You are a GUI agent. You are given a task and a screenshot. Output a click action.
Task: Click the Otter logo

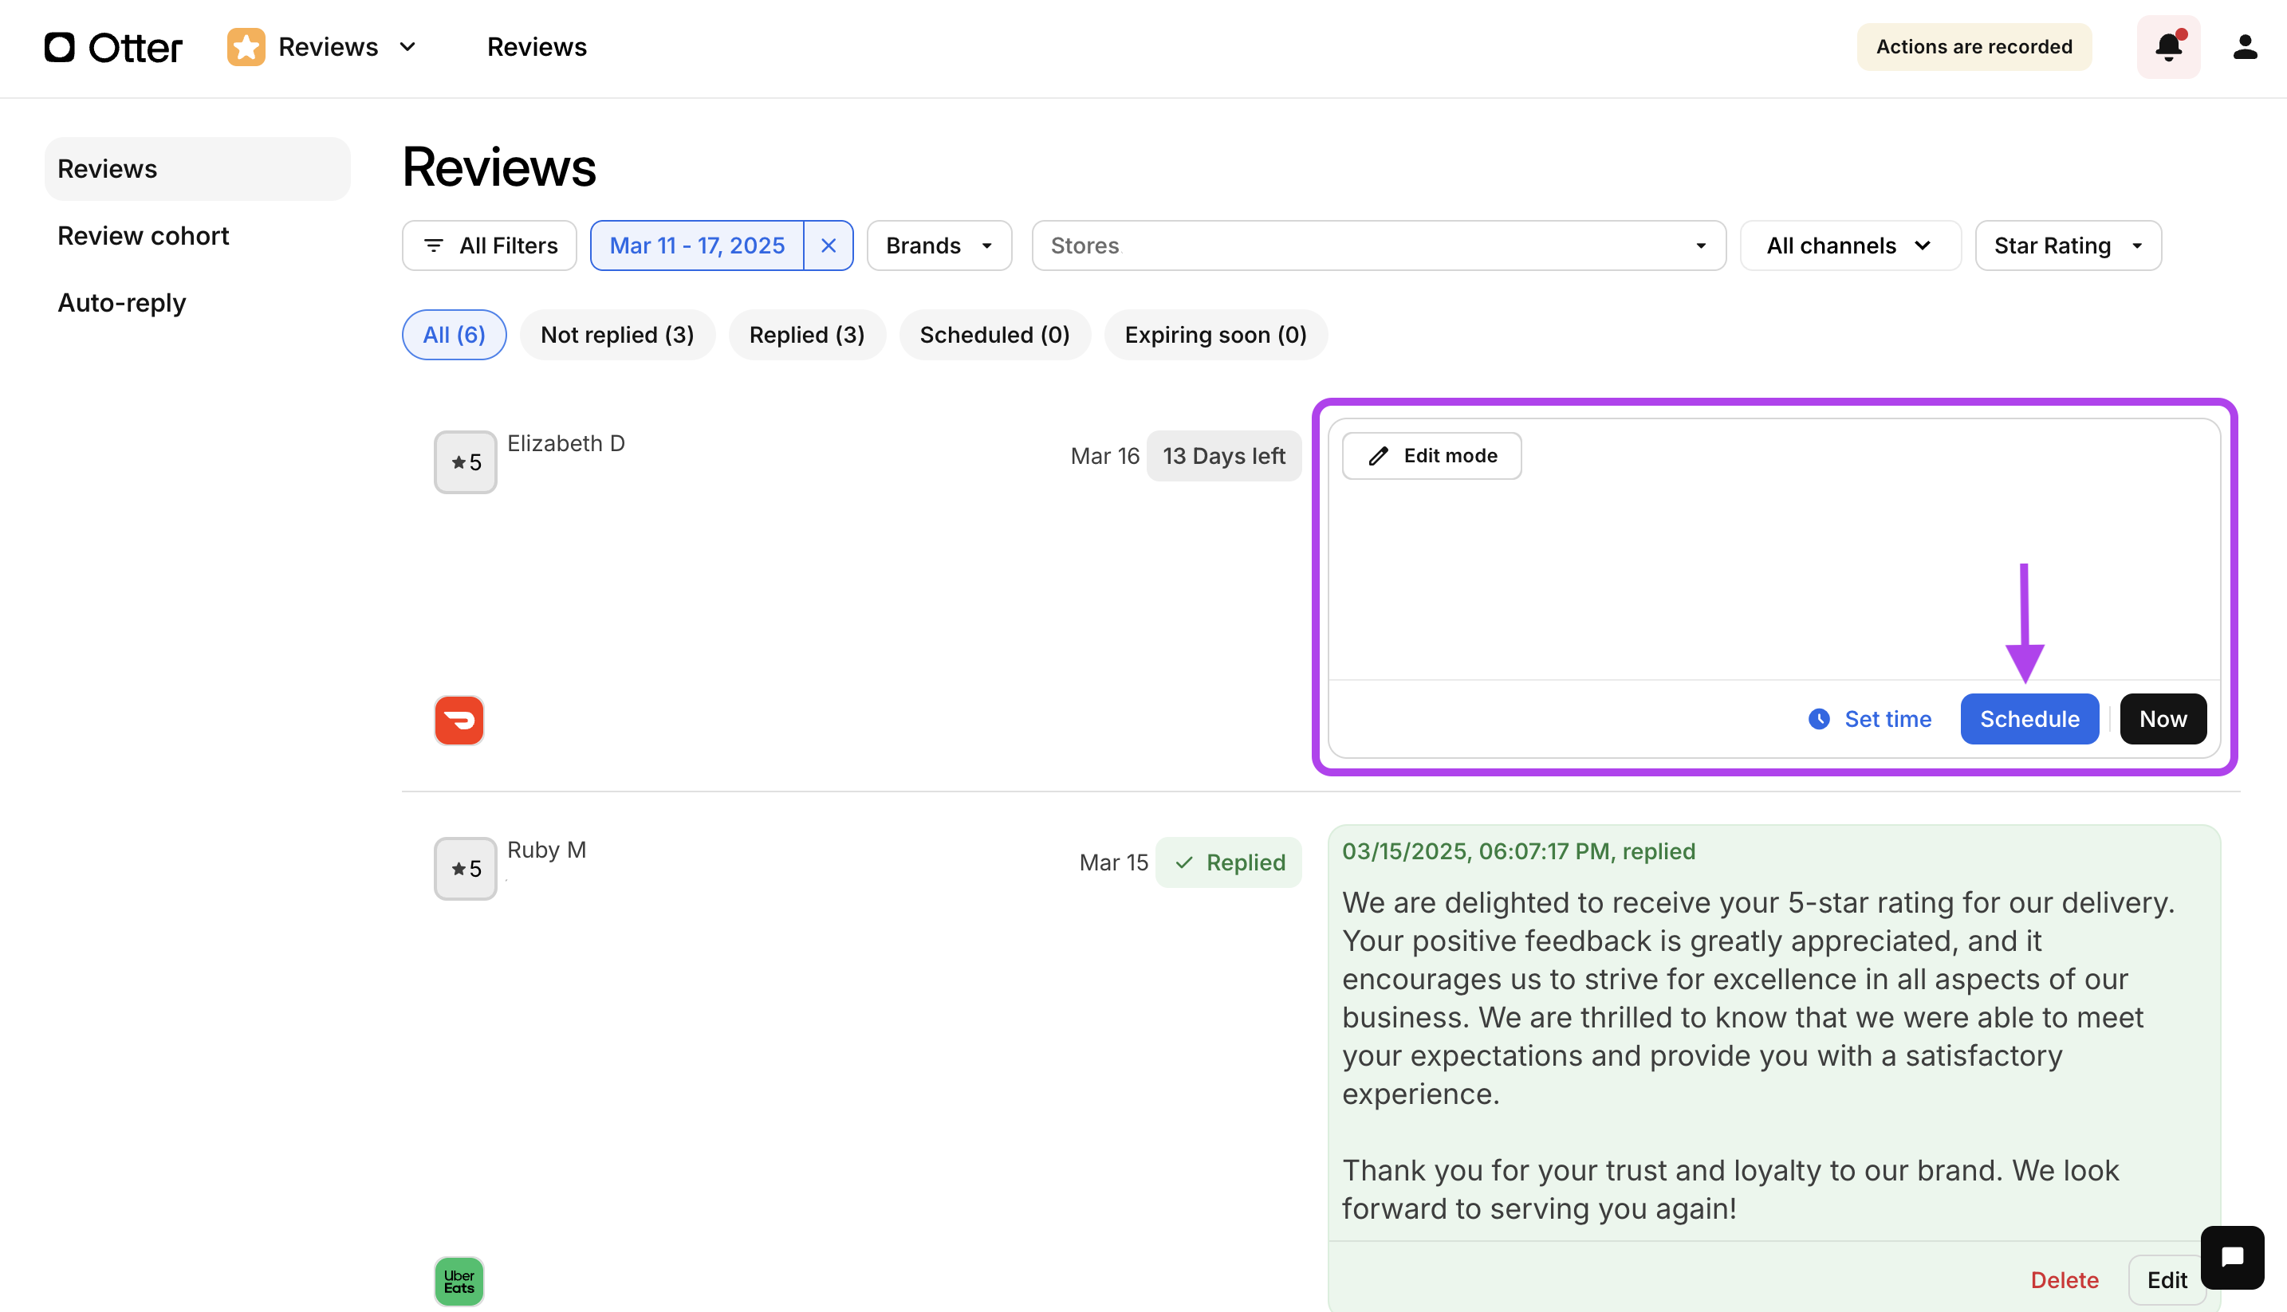112,47
